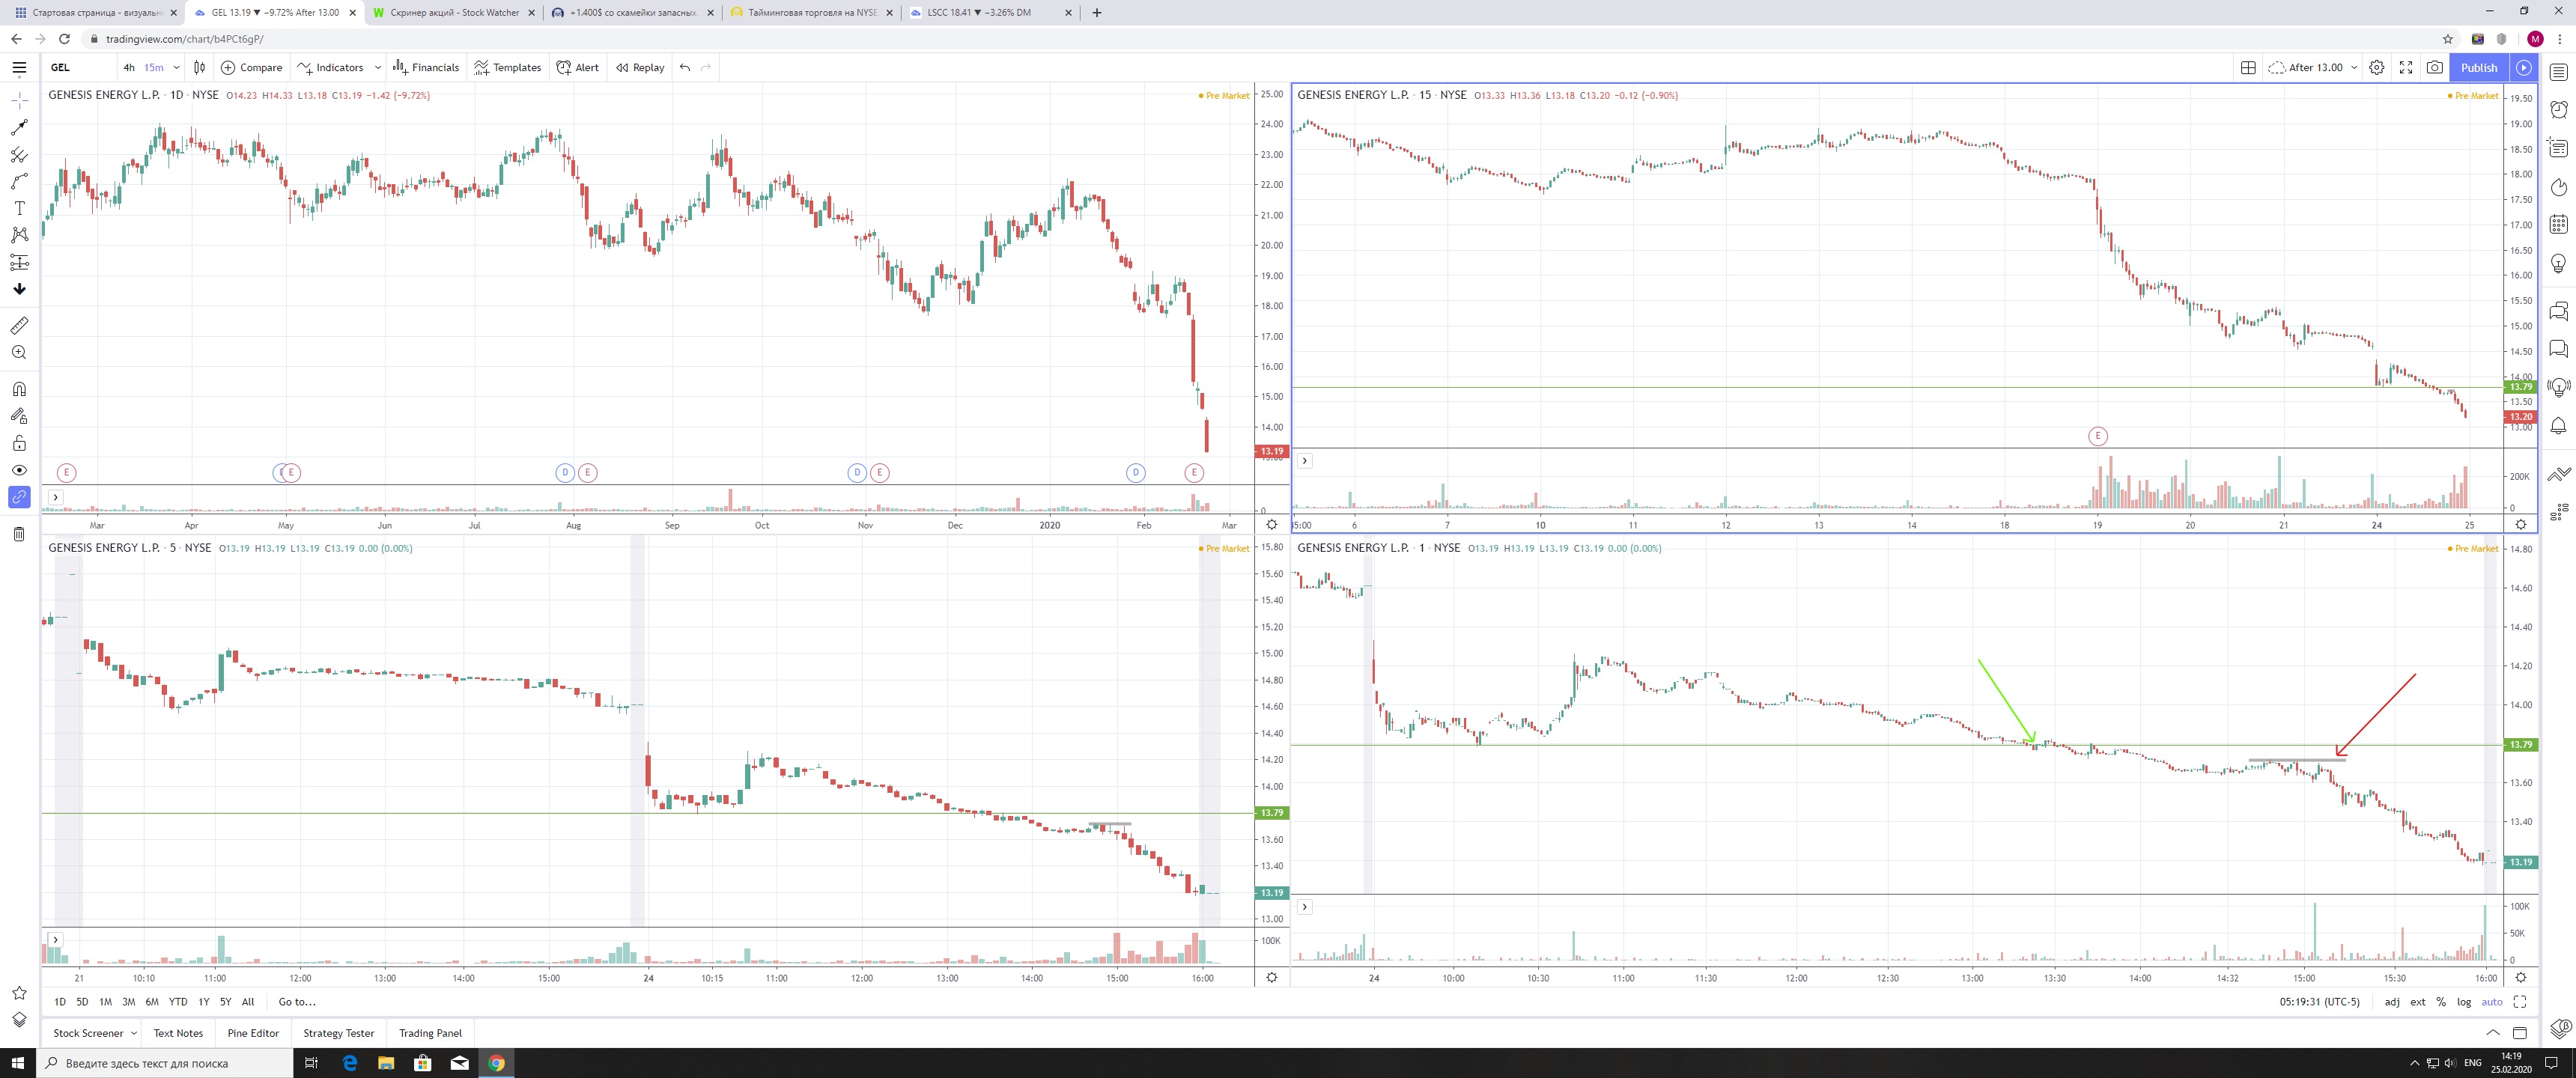The image size is (2576, 1078).
Task: Expand the time interval dropdown arrow
Action: pyautogui.click(x=176, y=67)
